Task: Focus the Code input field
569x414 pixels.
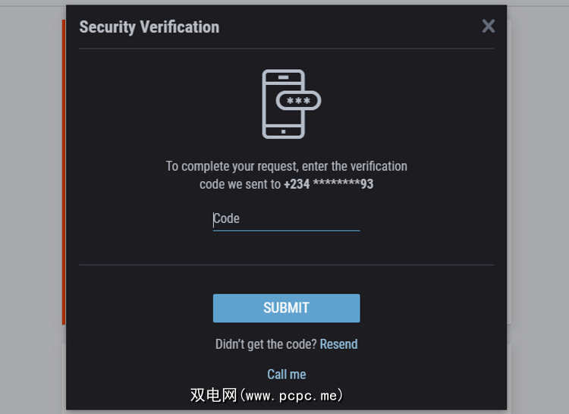Action: [286, 219]
